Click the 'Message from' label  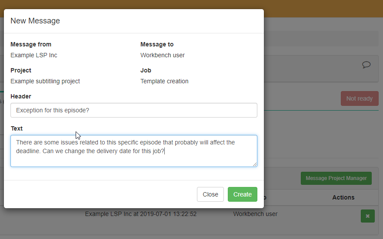31,44
